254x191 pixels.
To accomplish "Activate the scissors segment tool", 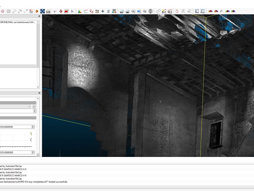I will click(55, 11).
